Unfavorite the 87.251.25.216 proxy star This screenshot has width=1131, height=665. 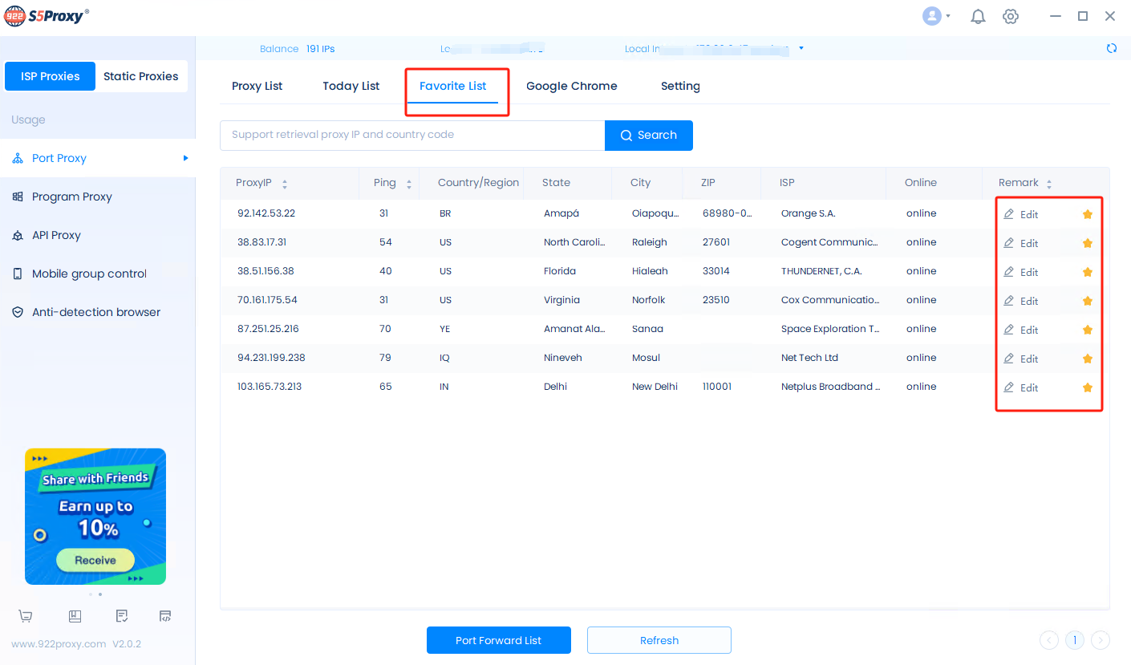tap(1088, 330)
